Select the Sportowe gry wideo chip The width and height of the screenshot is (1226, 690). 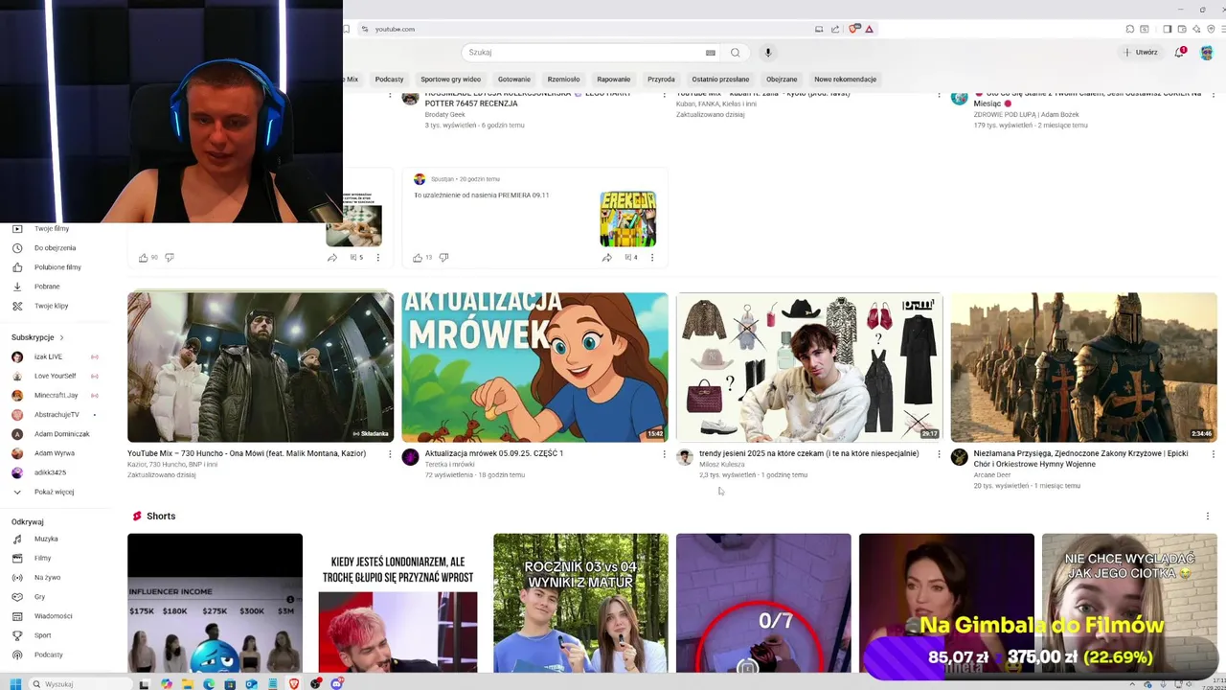click(451, 80)
